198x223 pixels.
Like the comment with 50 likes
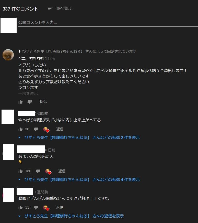[x=20, y=129]
